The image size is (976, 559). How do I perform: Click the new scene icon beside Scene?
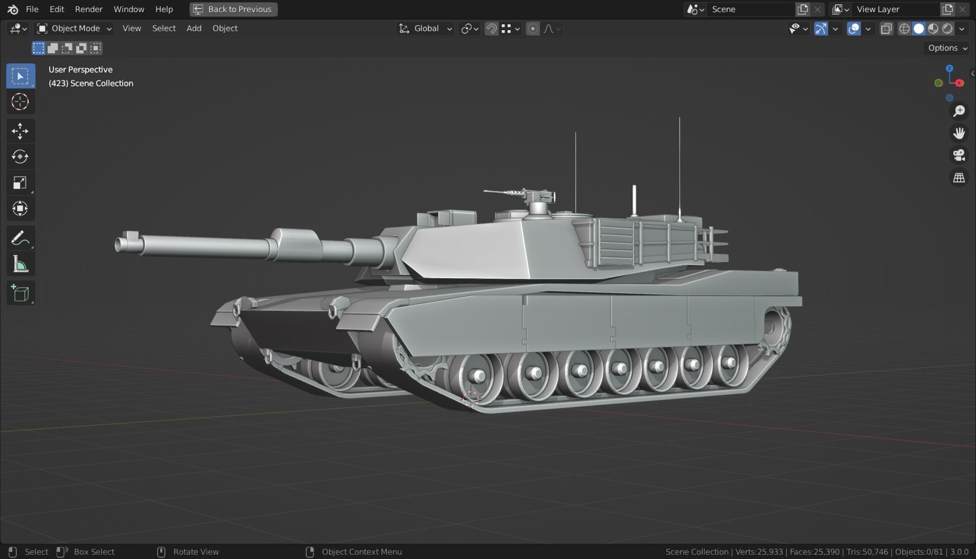tap(803, 9)
